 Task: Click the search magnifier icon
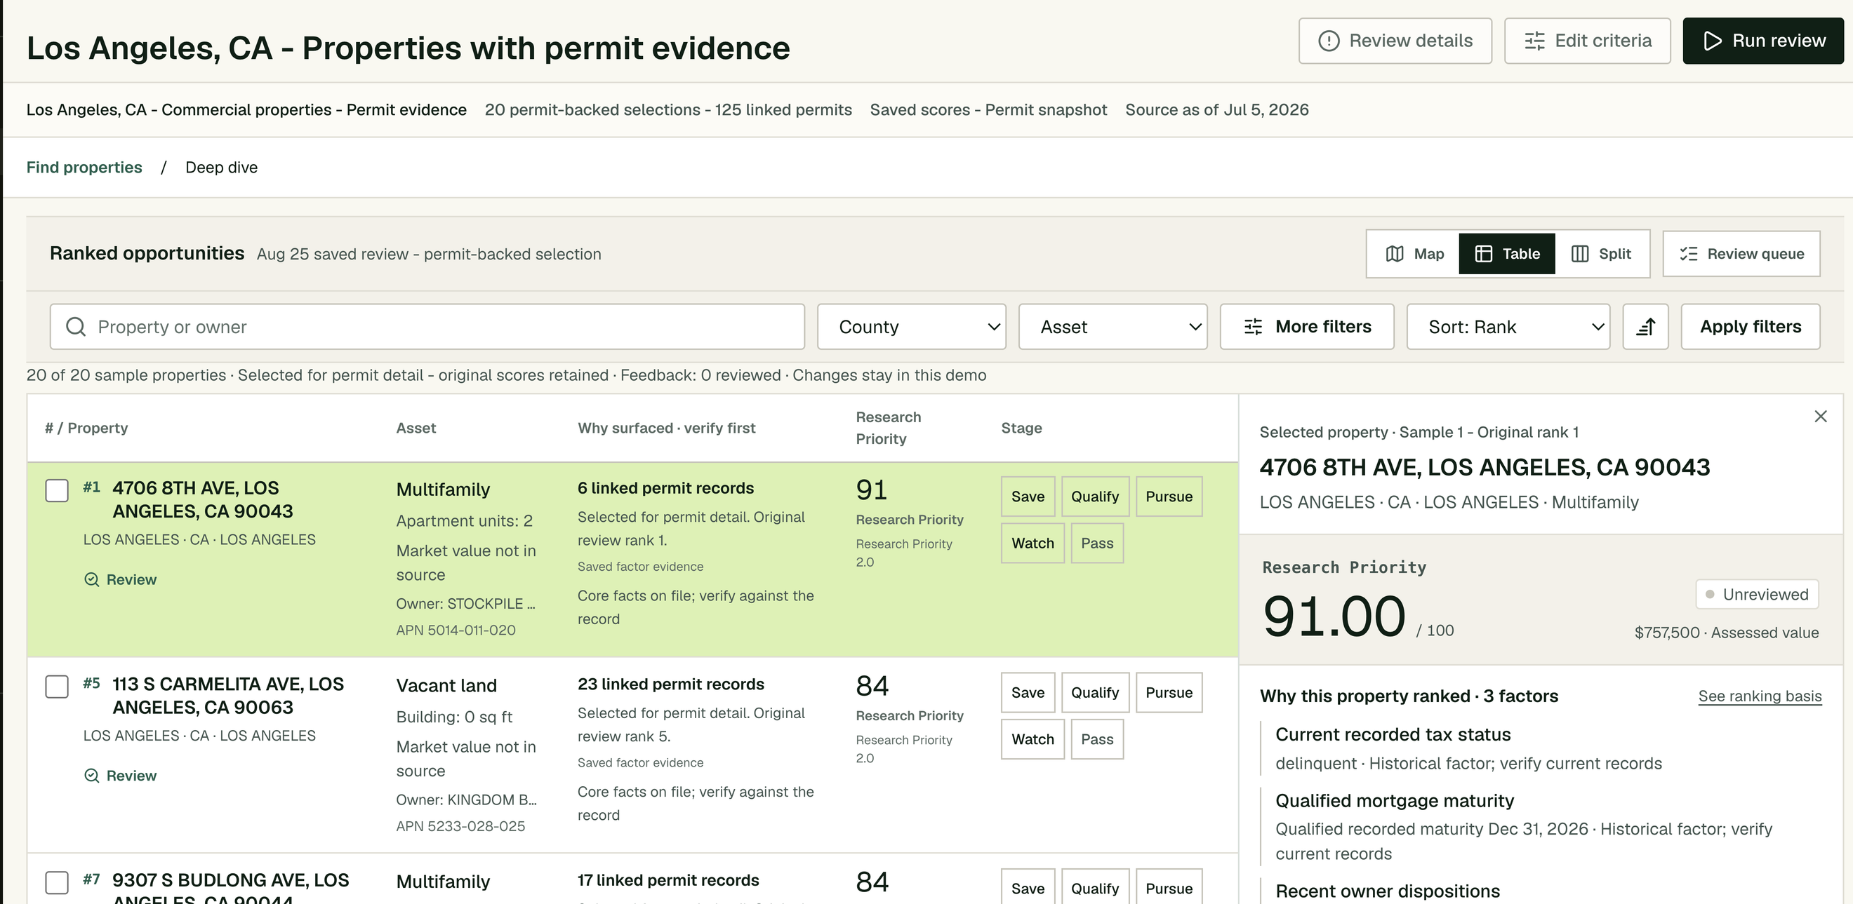pos(76,327)
